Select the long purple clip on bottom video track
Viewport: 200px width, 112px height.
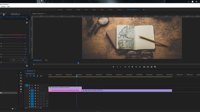[127, 91]
